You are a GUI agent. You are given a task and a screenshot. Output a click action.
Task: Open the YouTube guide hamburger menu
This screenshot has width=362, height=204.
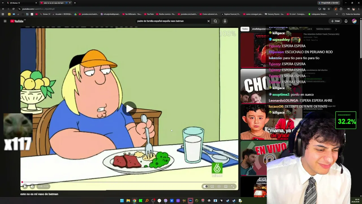(x=5, y=21)
